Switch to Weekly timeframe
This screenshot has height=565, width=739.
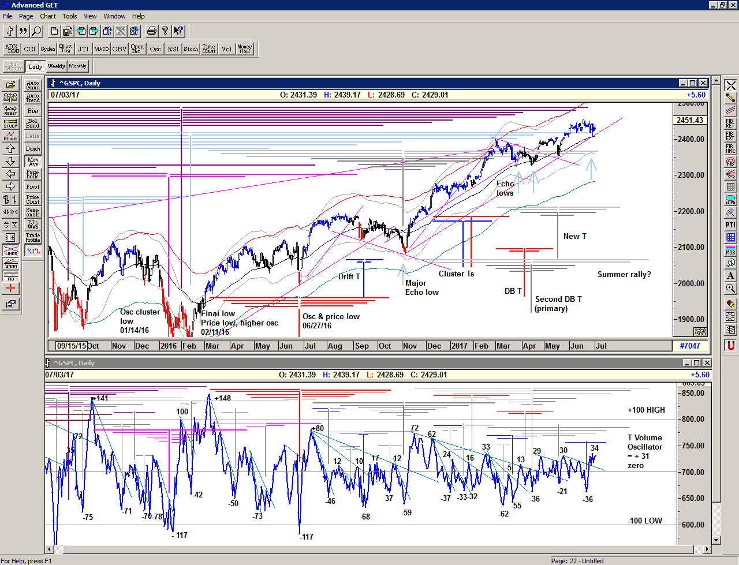56,66
